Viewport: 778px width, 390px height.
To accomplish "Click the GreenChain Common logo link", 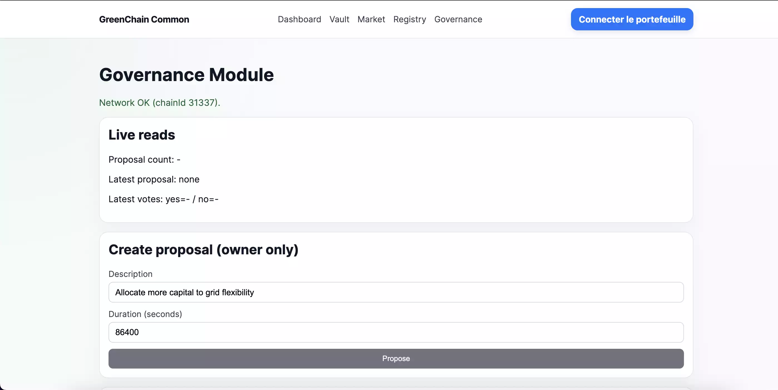I will click(x=144, y=19).
